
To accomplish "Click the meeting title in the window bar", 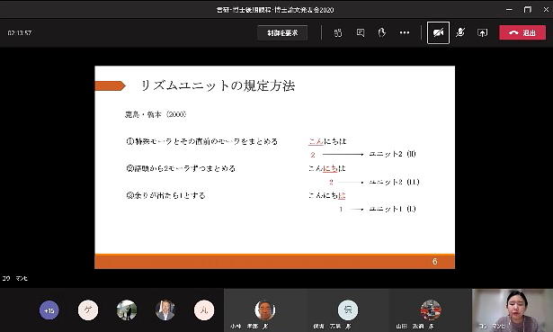I will (x=275, y=10).
